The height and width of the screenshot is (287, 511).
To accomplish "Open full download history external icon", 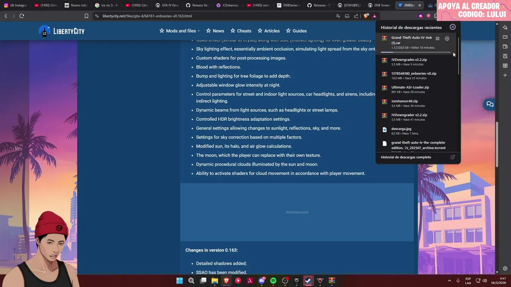I will (453, 157).
